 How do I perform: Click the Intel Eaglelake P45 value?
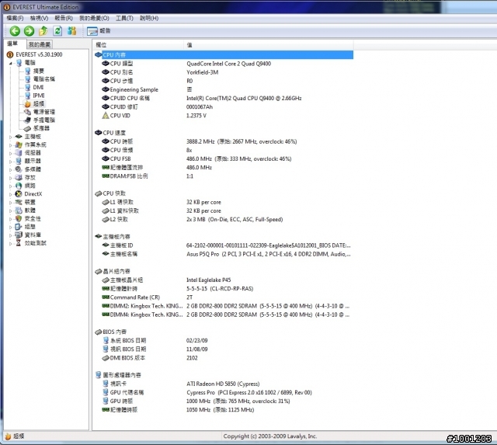tap(209, 280)
